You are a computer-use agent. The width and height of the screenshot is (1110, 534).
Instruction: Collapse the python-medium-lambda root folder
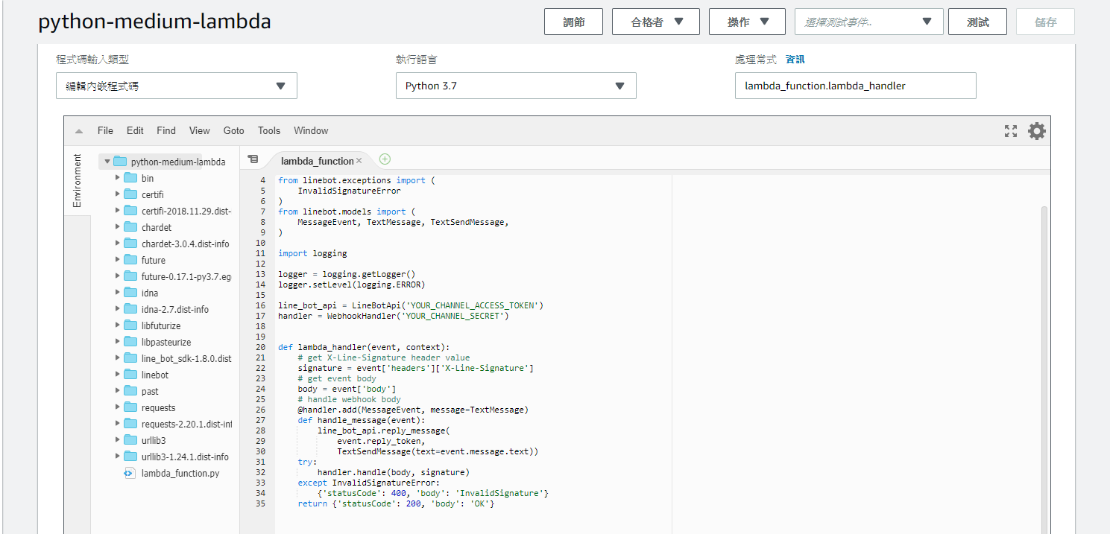pyautogui.click(x=107, y=162)
